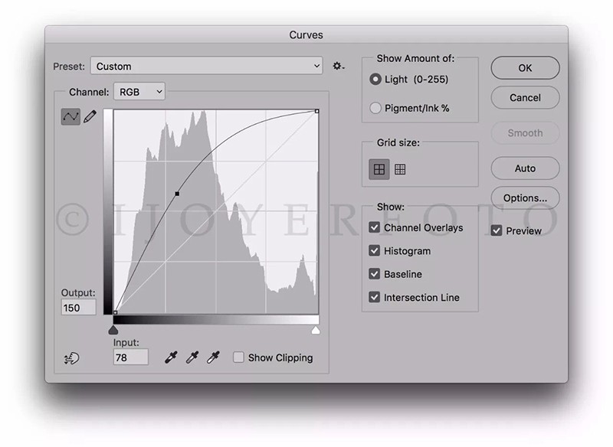
Task: Click the black point slider triangle
Action: pos(113,330)
